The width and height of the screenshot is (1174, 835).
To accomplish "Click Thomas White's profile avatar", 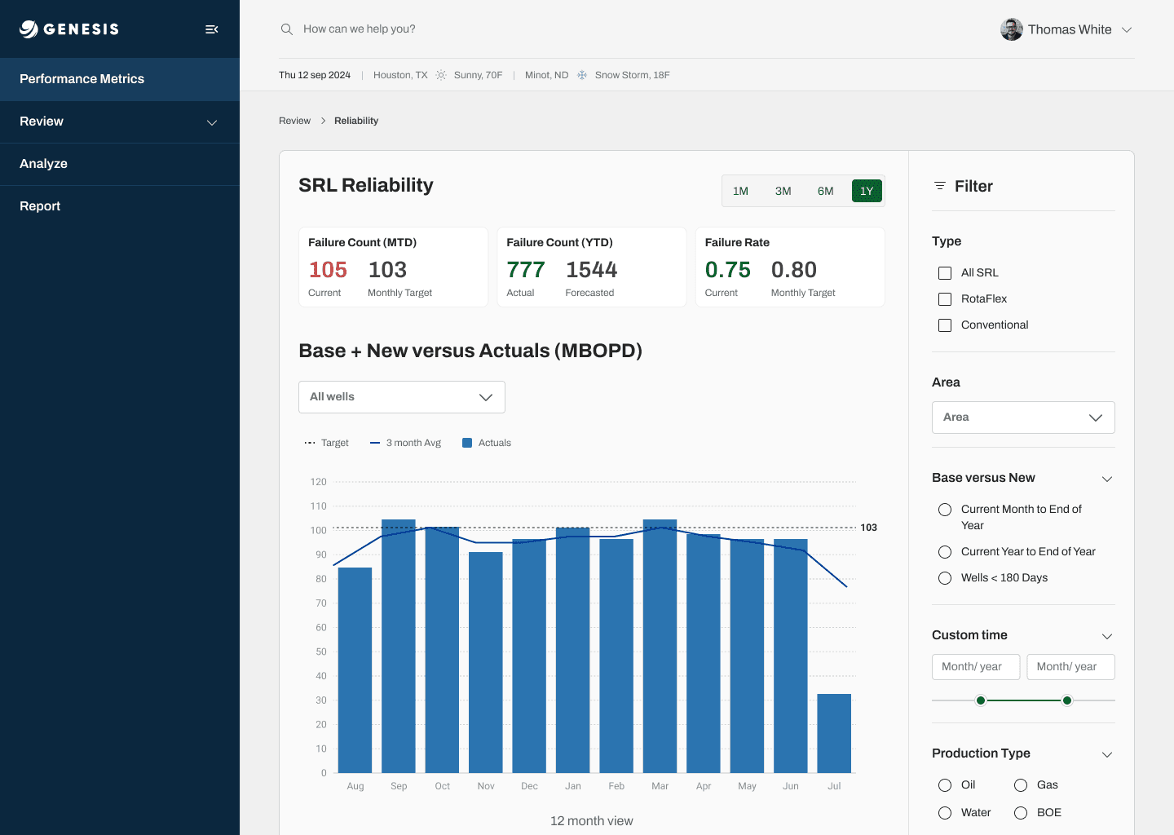I will tap(1012, 29).
